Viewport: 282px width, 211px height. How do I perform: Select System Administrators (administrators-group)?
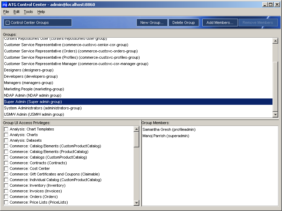[x=138, y=108]
